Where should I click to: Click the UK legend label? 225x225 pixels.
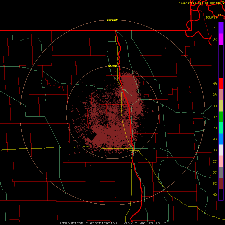(215, 39)
